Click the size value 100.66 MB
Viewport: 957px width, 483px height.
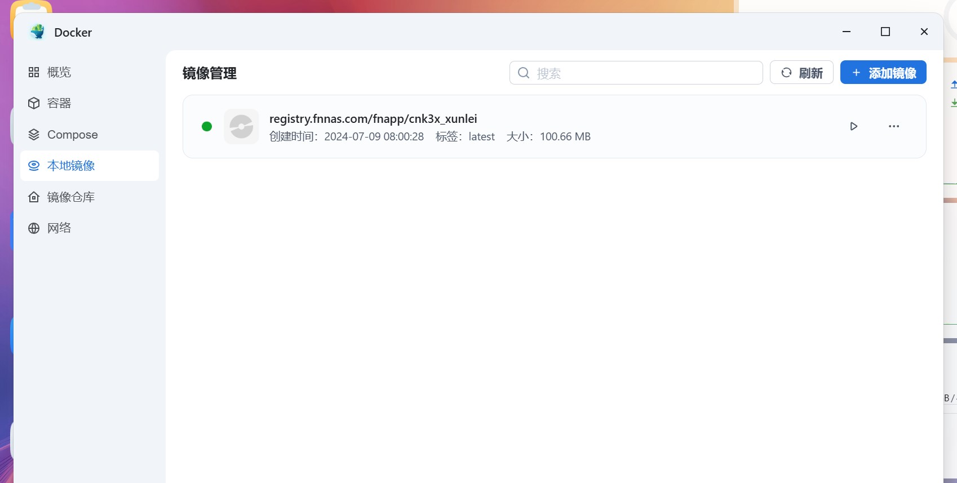pos(565,136)
